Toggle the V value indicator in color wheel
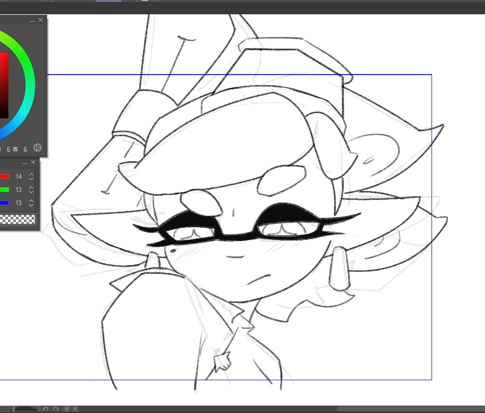The width and height of the screenshot is (485, 413). [15, 149]
